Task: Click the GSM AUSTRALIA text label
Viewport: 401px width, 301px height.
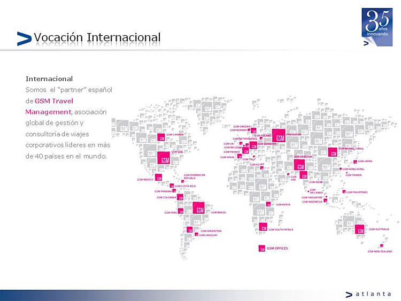Action: tap(379, 229)
